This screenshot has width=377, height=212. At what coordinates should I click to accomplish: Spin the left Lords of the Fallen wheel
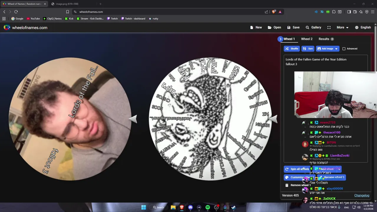(x=70, y=119)
